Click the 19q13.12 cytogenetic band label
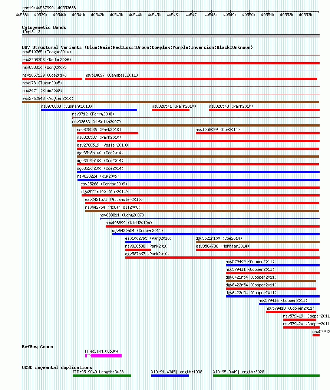Image resolution: width=330 pixels, height=390 pixels. (x=31, y=32)
